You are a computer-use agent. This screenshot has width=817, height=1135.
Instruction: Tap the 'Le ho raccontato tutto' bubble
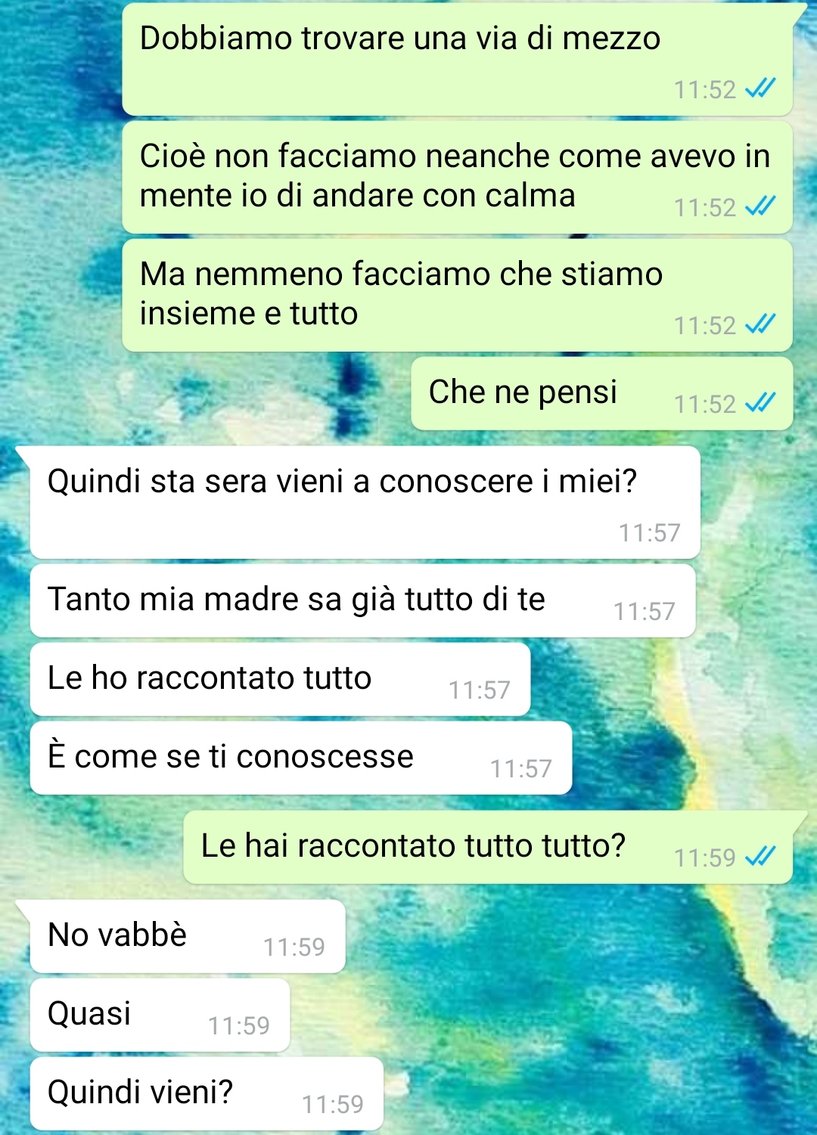pyautogui.click(x=280, y=680)
